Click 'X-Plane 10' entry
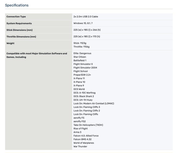 click(x=79, y=82)
